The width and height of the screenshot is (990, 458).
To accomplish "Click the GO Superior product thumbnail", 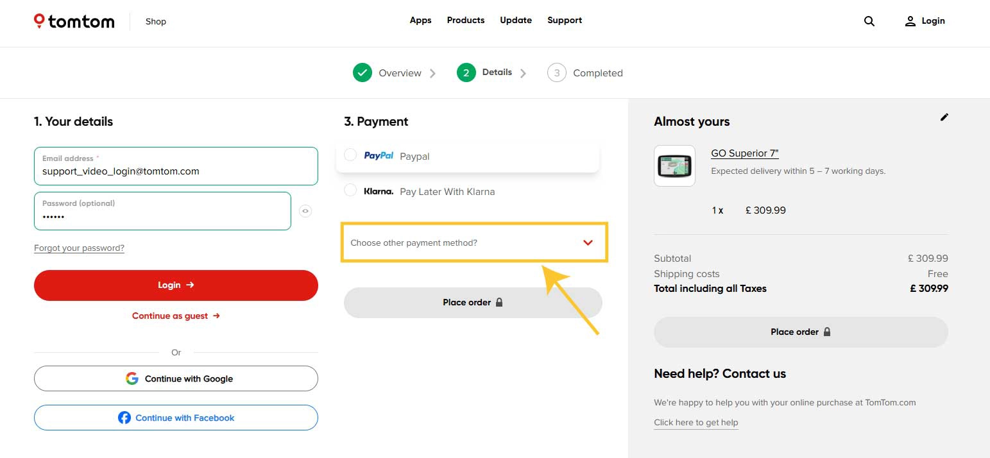I will 674,165.
